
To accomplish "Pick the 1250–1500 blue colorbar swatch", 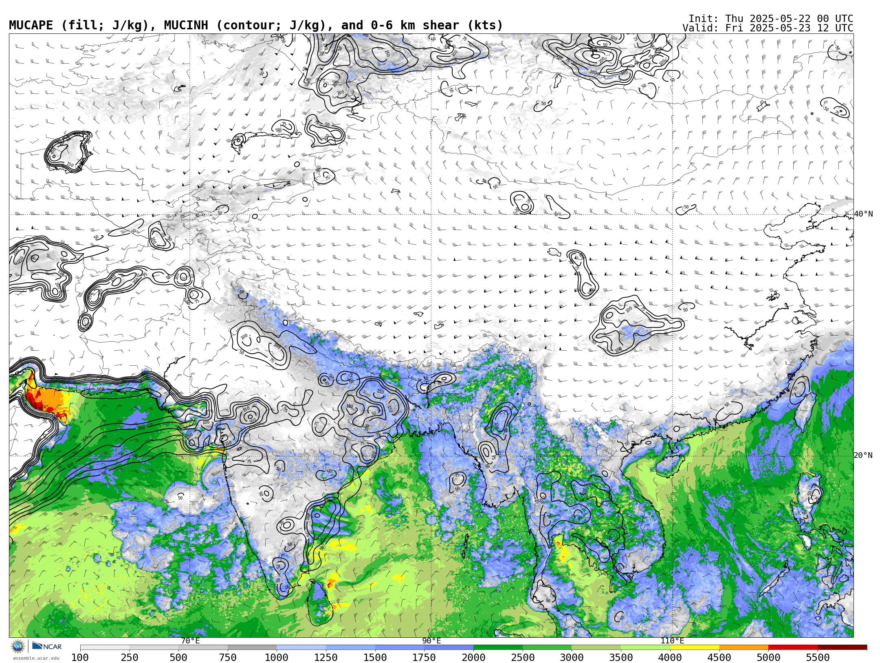I will click(350, 648).
